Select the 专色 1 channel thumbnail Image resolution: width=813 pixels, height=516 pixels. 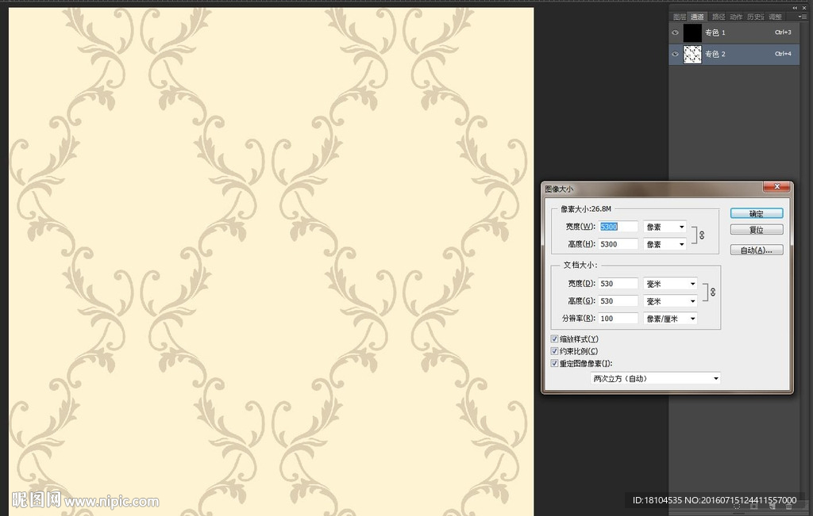point(692,32)
